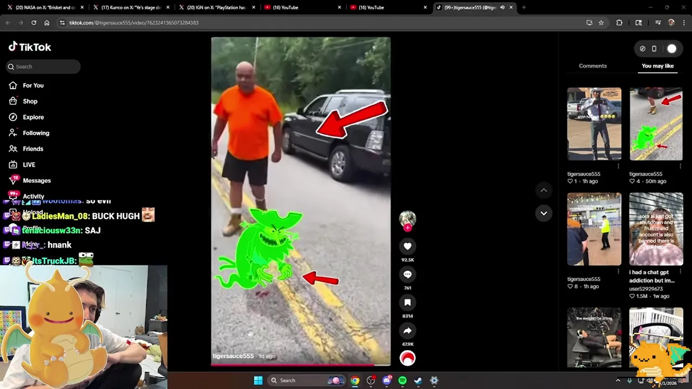The image size is (692, 389).
Task: Click the browser address bar URL
Action: pos(134,23)
